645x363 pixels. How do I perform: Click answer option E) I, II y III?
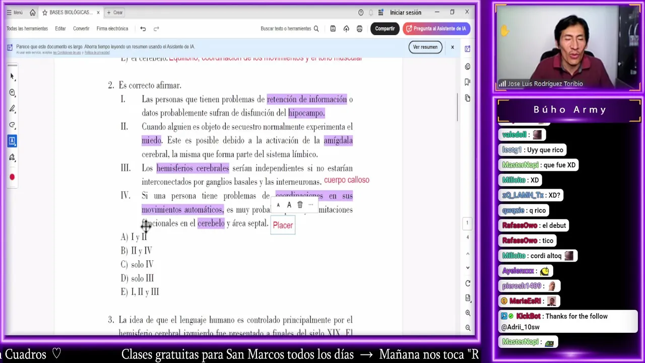[x=140, y=292]
